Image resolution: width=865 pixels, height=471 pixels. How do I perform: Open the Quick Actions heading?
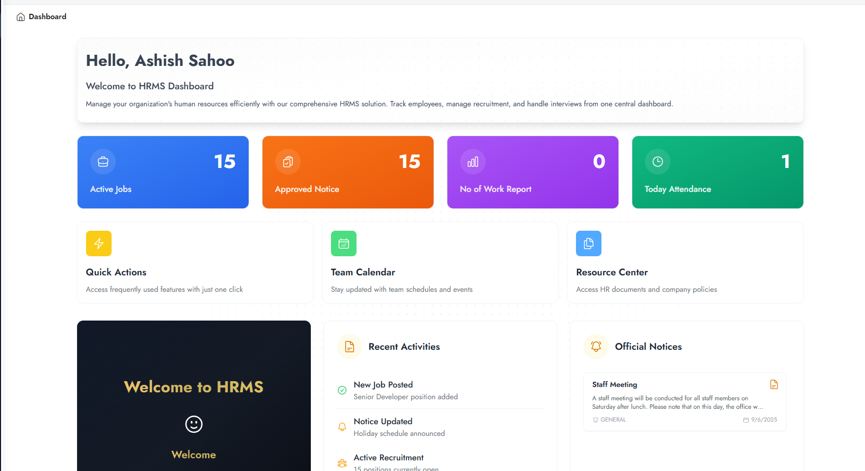tap(116, 272)
